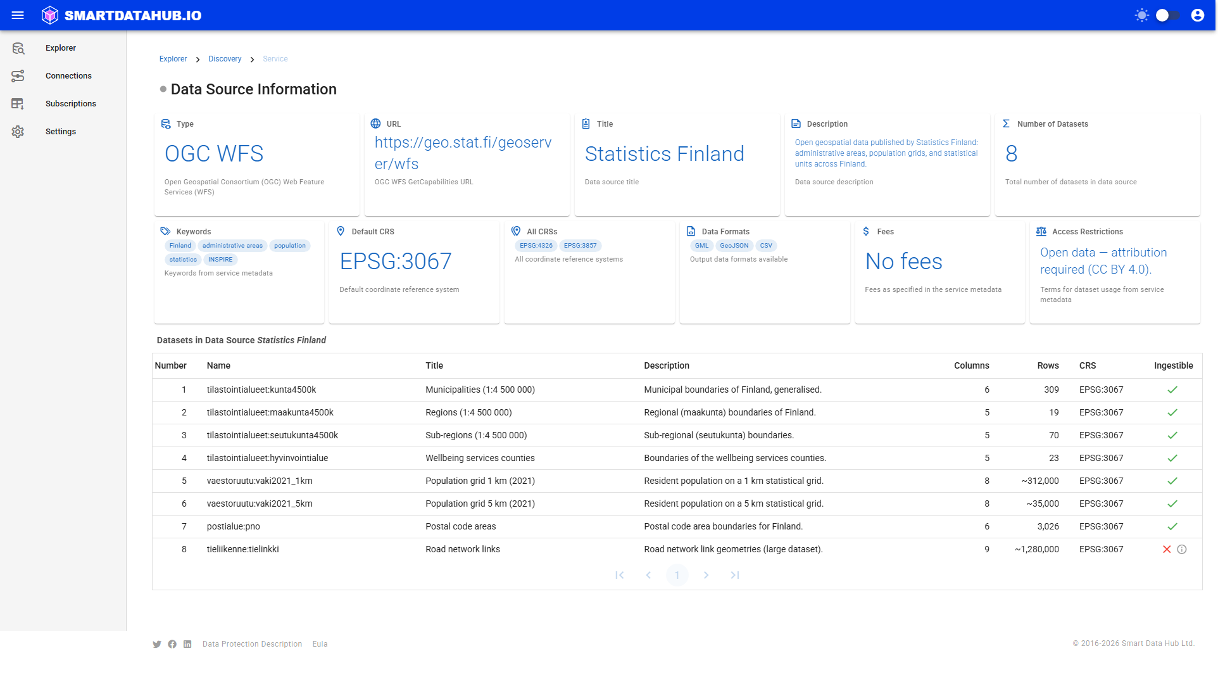The height and width of the screenshot is (684, 1218).
Task: Go to the last table page
Action: 735,575
